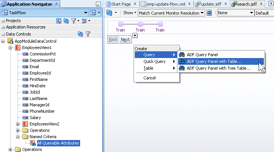The height and width of the screenshot is (152, 274).
Task: Open the Table submenu
Action: coord(155,68)
